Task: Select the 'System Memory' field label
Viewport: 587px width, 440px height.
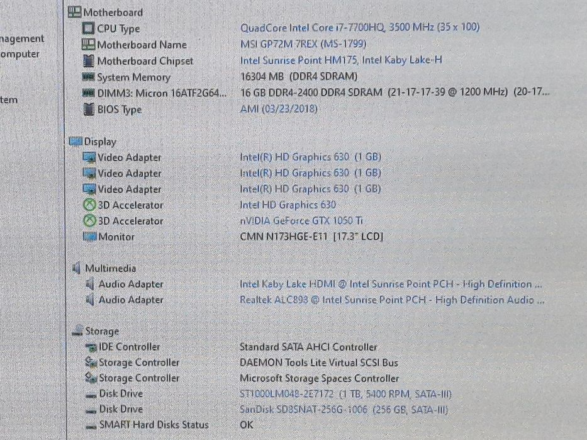Action: pos(133,77)
